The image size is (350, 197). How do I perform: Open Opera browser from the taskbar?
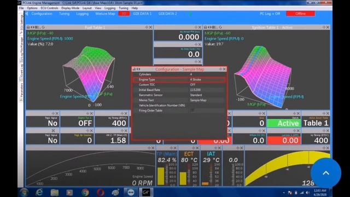click(x=100, y=192)
